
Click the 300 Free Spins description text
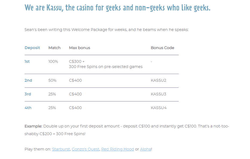point(106,66)
